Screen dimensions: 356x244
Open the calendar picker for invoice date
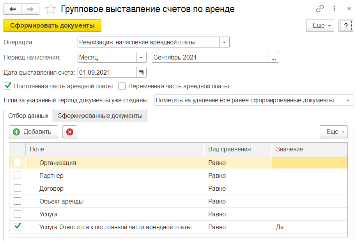(x=141, y=72)
